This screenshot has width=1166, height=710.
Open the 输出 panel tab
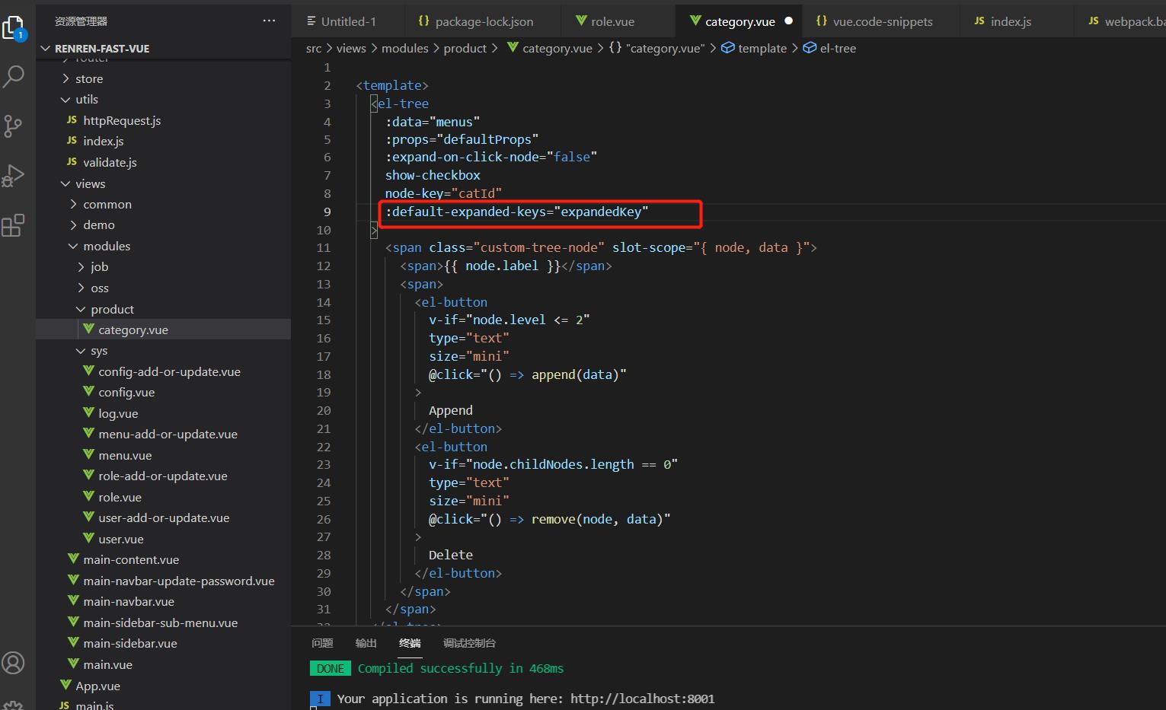click(x=366, y=643)
